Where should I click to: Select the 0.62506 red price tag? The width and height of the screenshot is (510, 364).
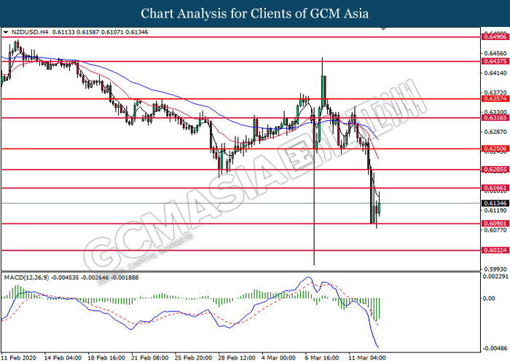point(493,148)
